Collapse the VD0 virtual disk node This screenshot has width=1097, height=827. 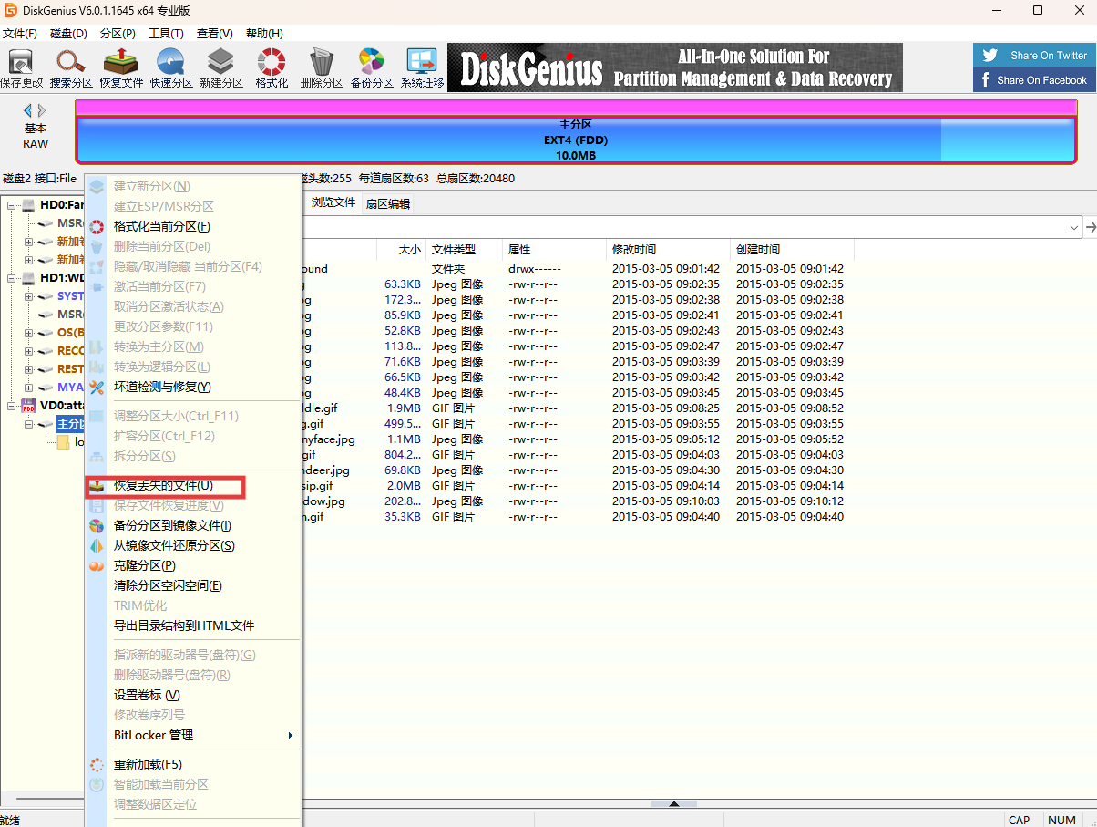click(12, 406)
